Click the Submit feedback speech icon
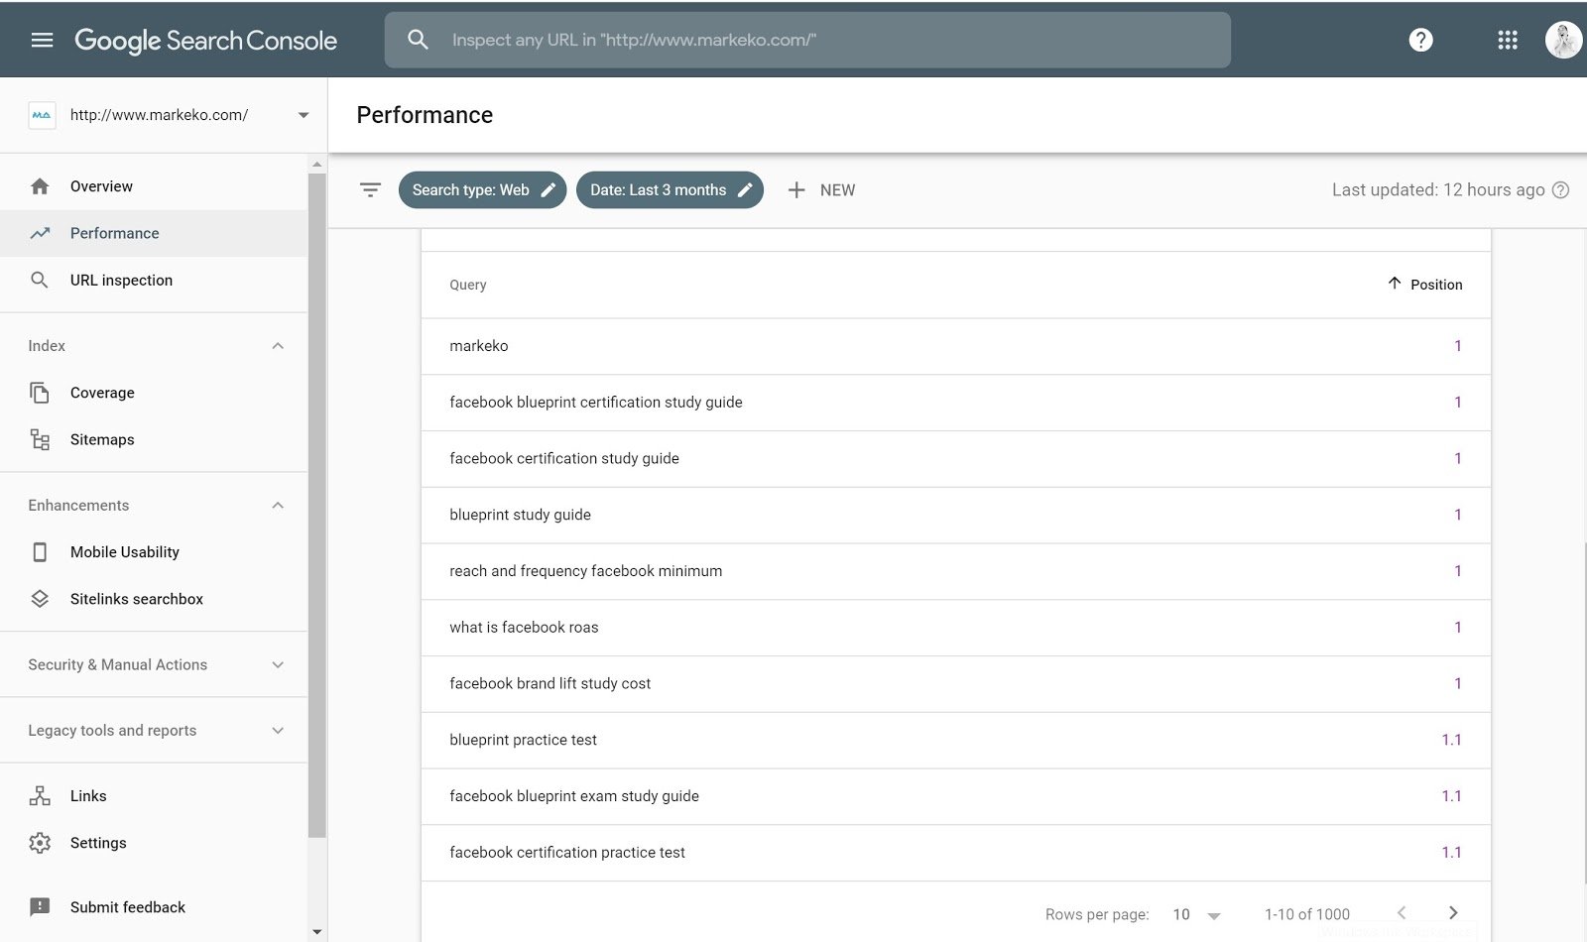The width and height of the screenshot is (1587, 942). pos(40,907)
